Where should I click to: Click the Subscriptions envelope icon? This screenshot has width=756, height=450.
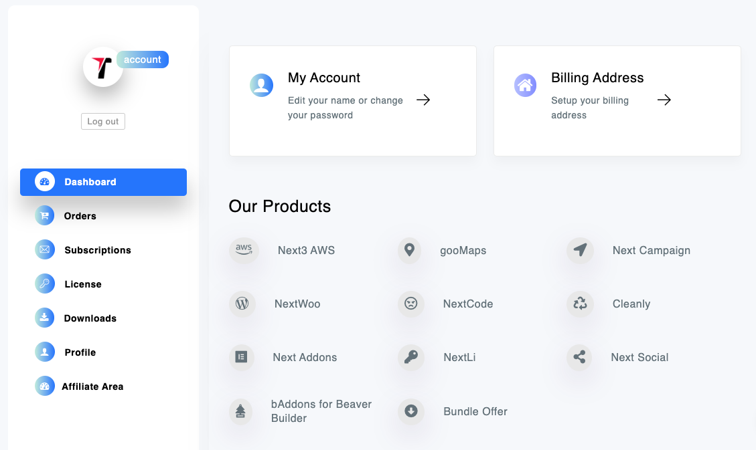[x=45, y=250]
